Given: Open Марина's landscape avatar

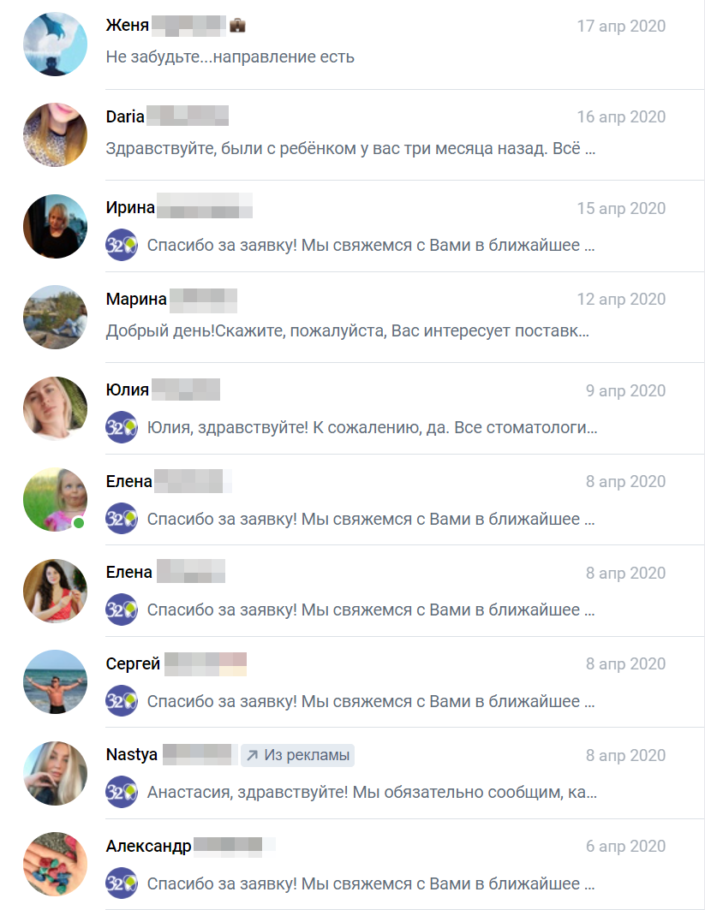Looking at the screenshot, I should click(x=55, y=317).
